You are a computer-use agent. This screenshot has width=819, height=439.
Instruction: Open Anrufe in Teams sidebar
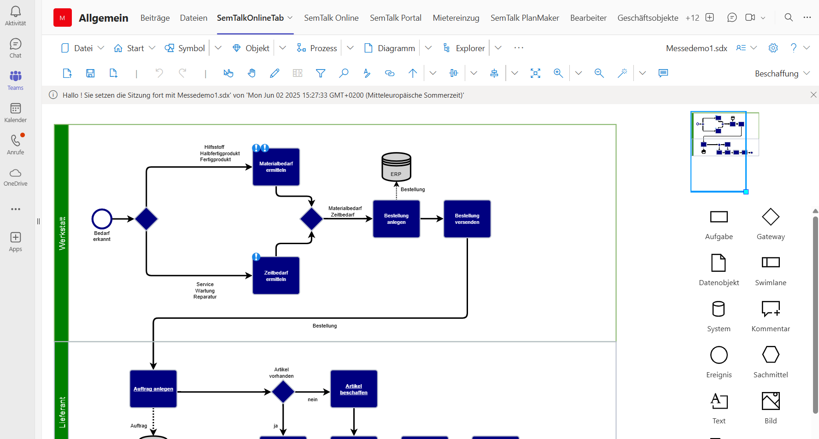pos(16,145)
